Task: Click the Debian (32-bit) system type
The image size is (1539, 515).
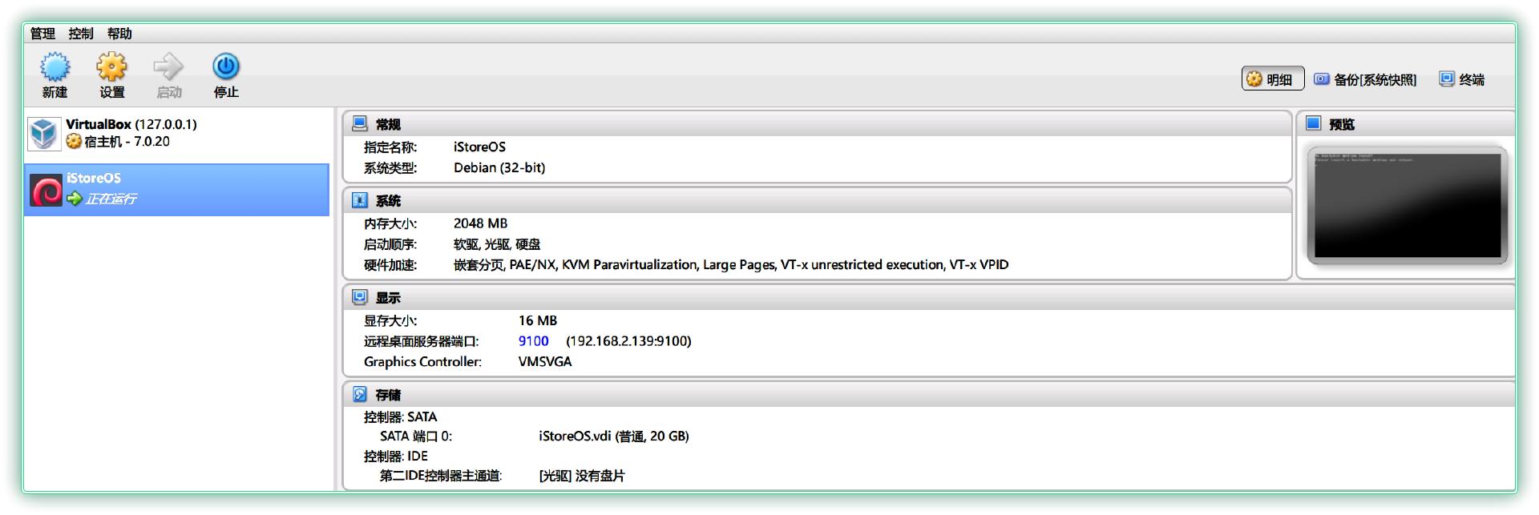Action: (x=499, y=167)
